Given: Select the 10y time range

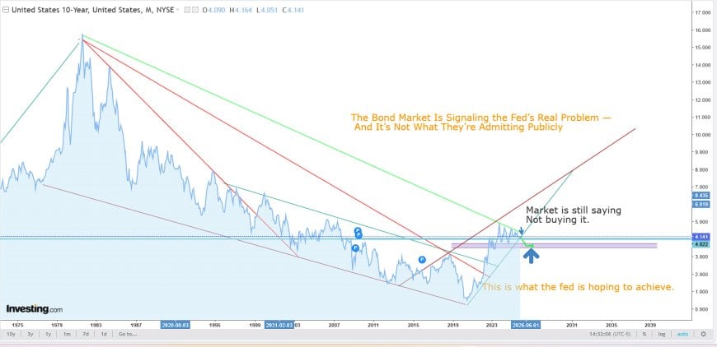Looking at the screenshot, I should click(12, 334).
